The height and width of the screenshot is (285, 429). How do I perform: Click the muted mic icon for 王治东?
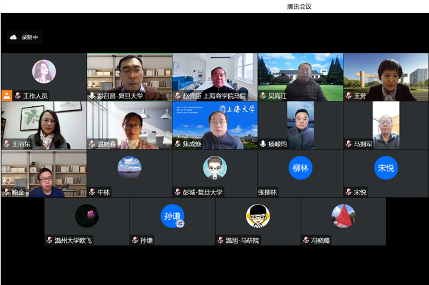coord(7,144)
